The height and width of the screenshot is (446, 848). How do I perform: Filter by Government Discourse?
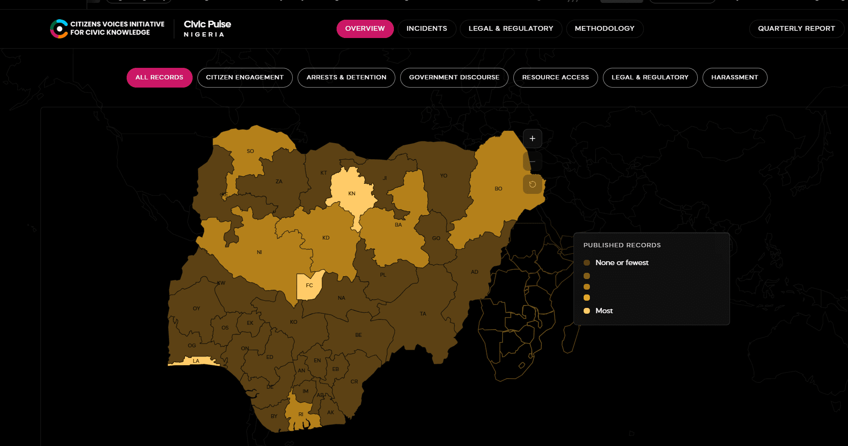pos(454,77)
